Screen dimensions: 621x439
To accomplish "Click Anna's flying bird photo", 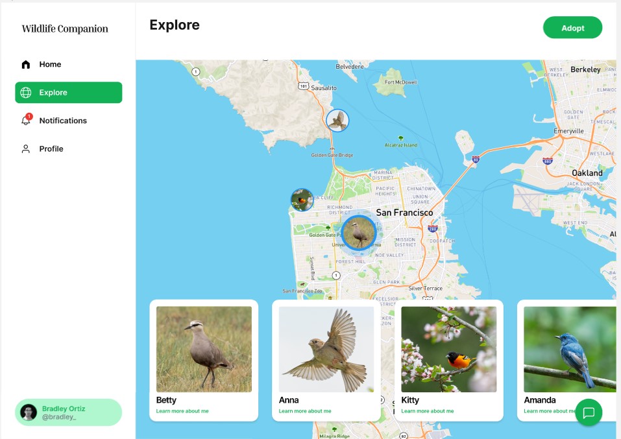I will [325, 349].
